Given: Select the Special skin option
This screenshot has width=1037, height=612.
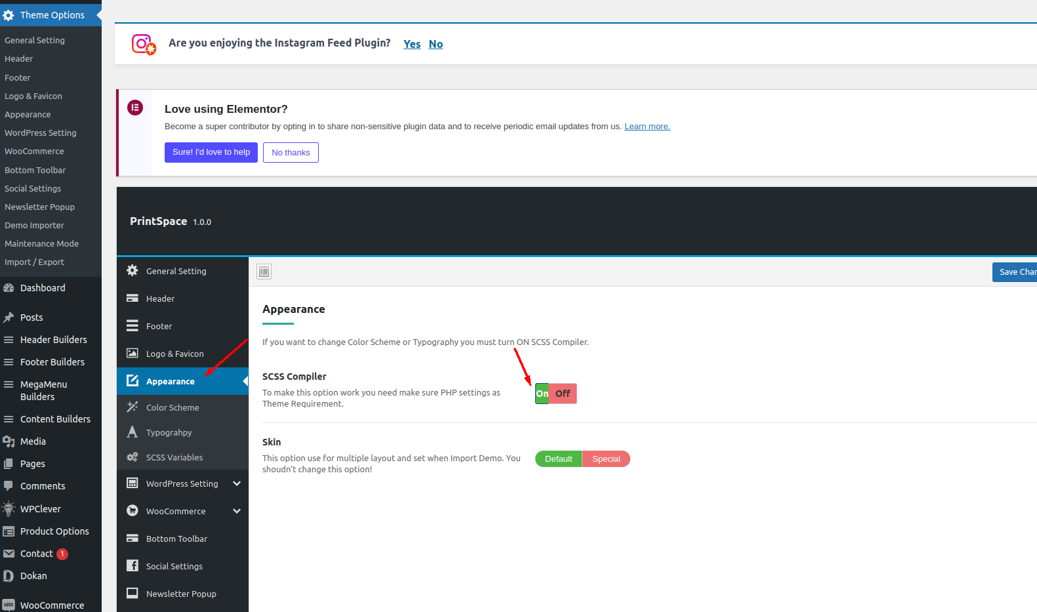Looking at the screenshot, I should 606,459.
